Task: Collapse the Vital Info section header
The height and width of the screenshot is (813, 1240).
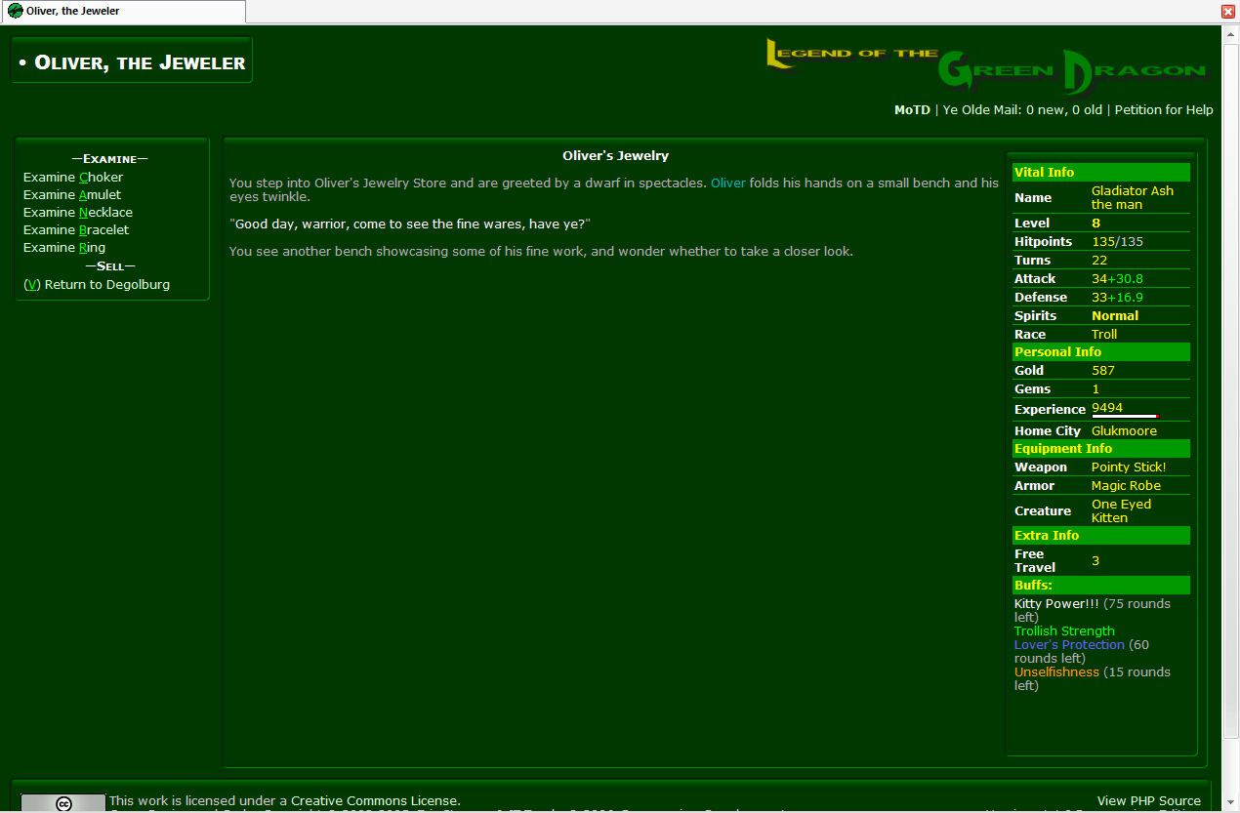Action: tap(1100, 173)
